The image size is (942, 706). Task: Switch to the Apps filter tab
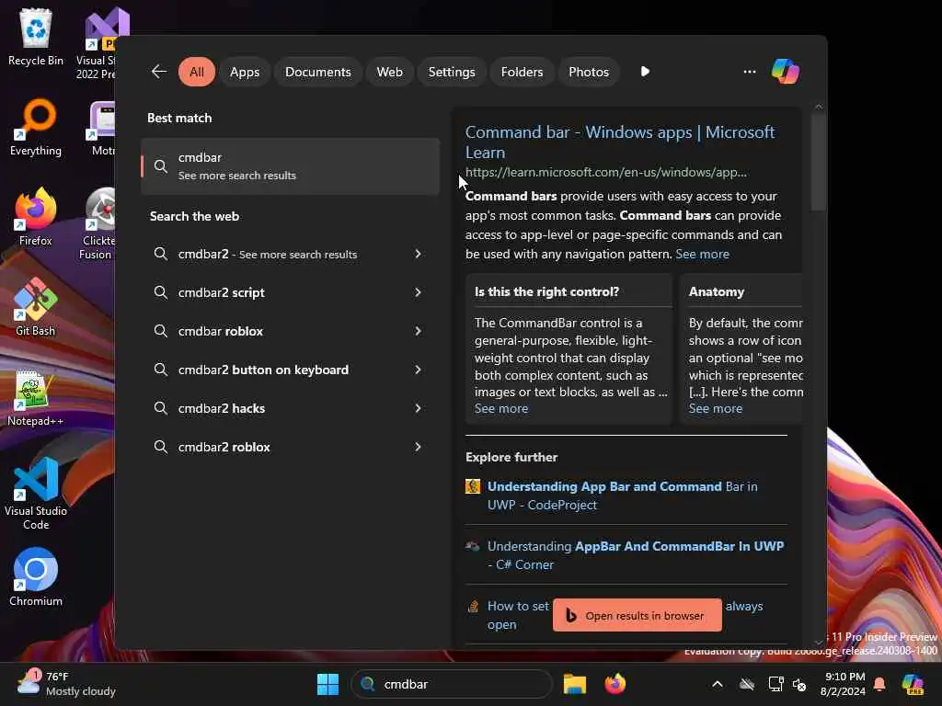(245, 72)
